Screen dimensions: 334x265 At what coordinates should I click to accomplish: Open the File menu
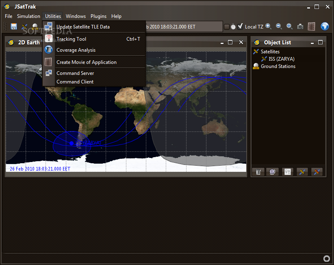[x=9, y=16]
